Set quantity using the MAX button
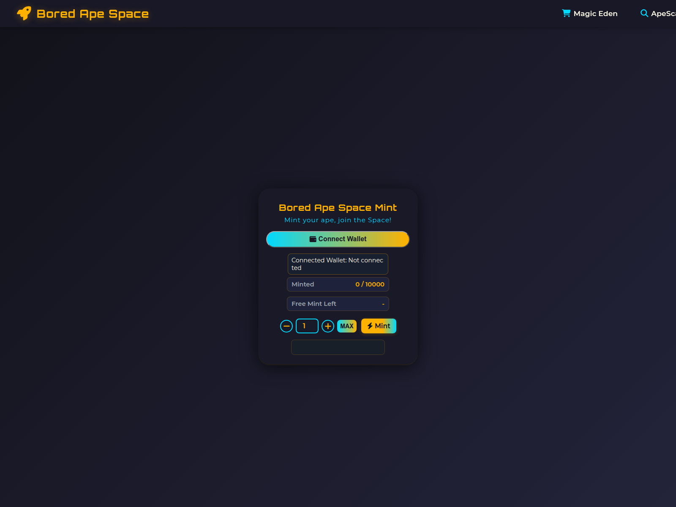Viewport: 676px width, 507px height. coord(347,326)
